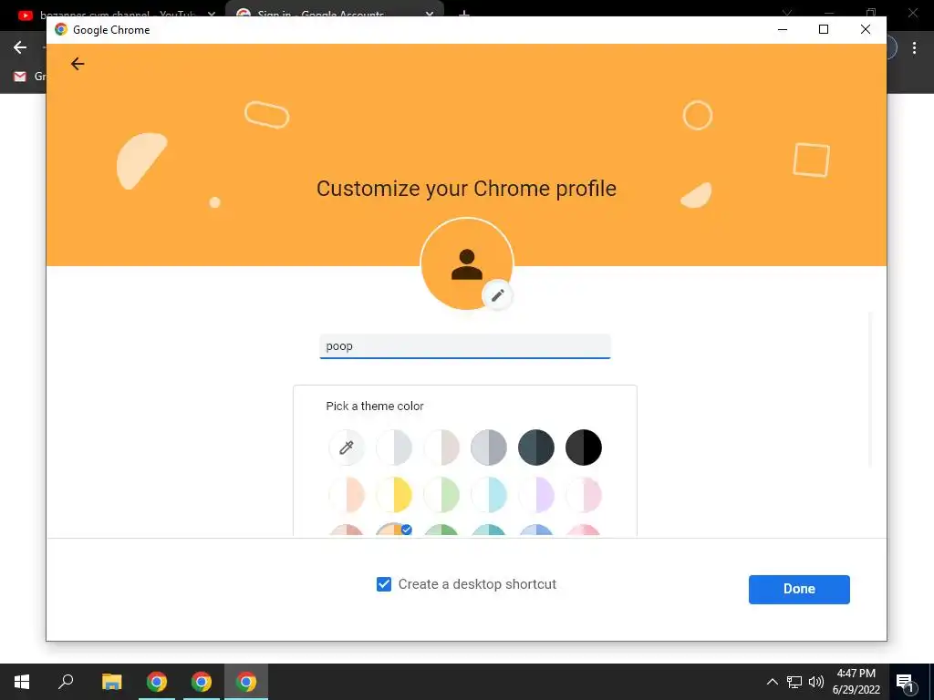934x700 pixels.
Task: Open a new tab in background browser
Action: click(x=464, y=13)
